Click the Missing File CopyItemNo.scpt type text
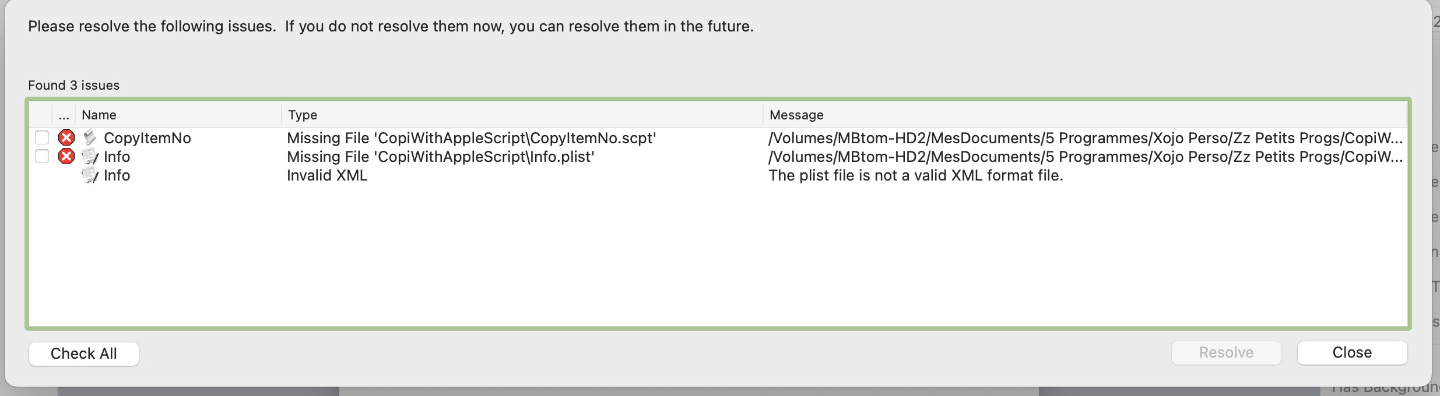 tap(471, 138)
